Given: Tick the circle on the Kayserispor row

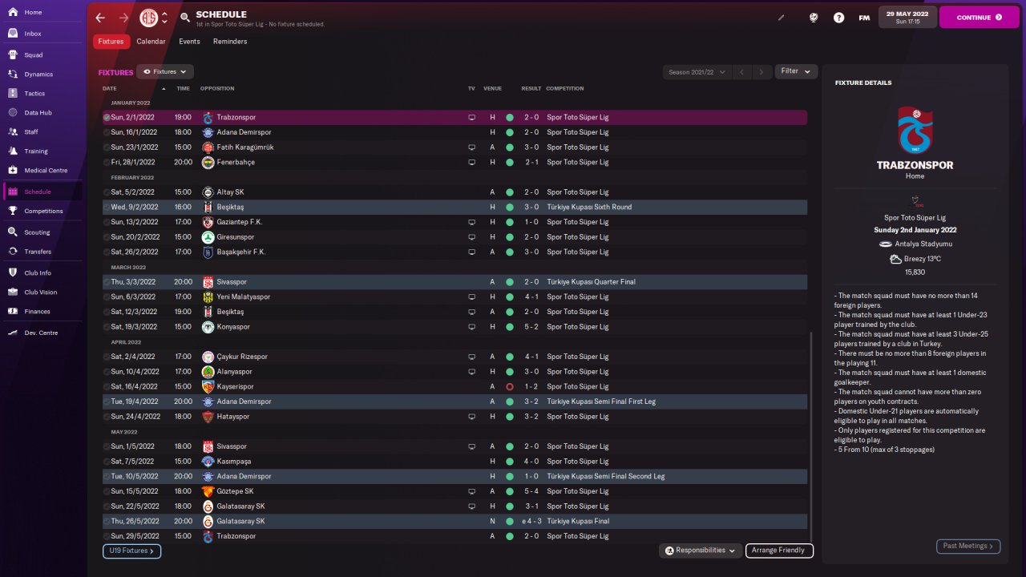Looking at the screenshot, I should pos(107,387).
